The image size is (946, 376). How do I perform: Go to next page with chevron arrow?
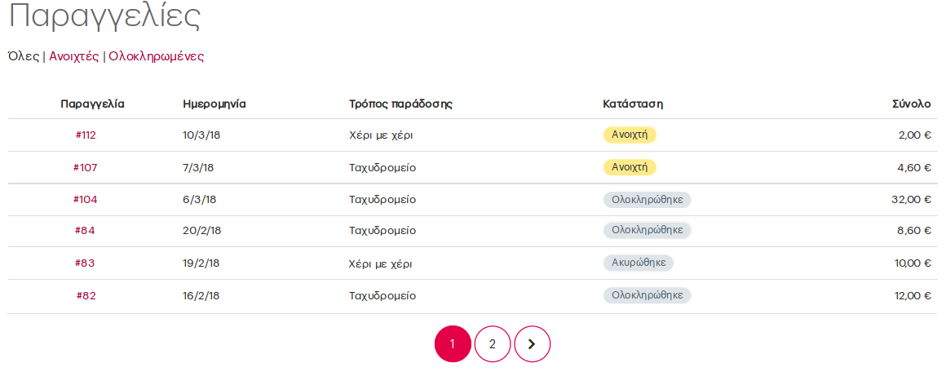point(532,344)
